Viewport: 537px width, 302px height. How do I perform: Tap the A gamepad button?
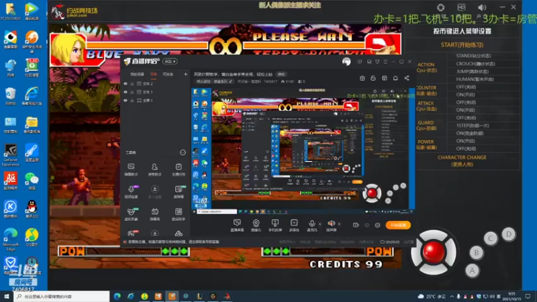[473, 270]
